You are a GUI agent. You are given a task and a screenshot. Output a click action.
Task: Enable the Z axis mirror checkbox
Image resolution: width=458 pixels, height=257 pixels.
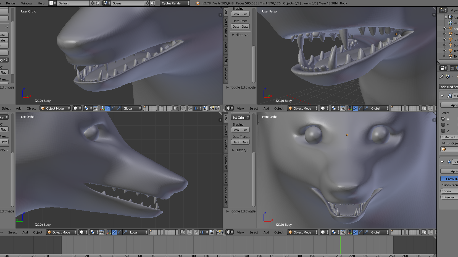click(443, 131)
